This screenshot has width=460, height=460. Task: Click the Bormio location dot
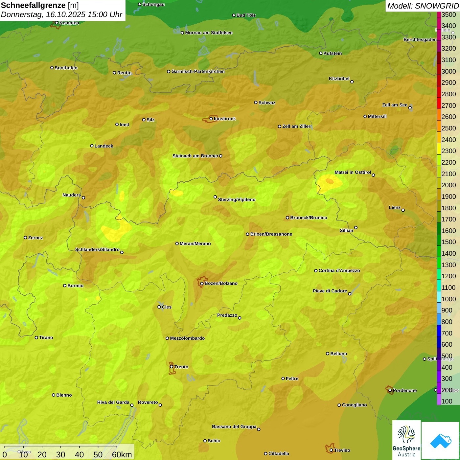65,286
